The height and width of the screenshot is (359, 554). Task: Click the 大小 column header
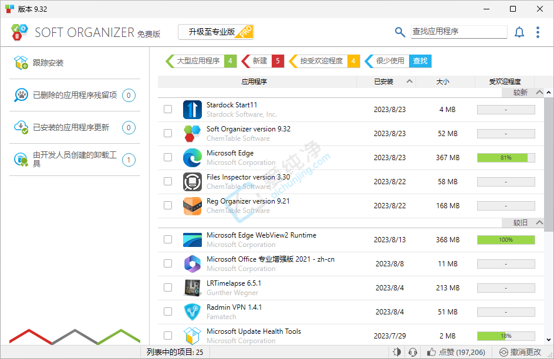point(445,82)
